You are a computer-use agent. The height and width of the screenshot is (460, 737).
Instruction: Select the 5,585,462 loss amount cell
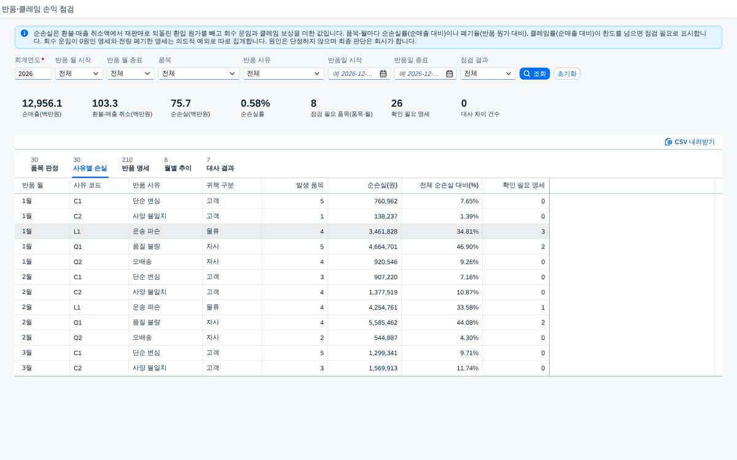point(364,322)
